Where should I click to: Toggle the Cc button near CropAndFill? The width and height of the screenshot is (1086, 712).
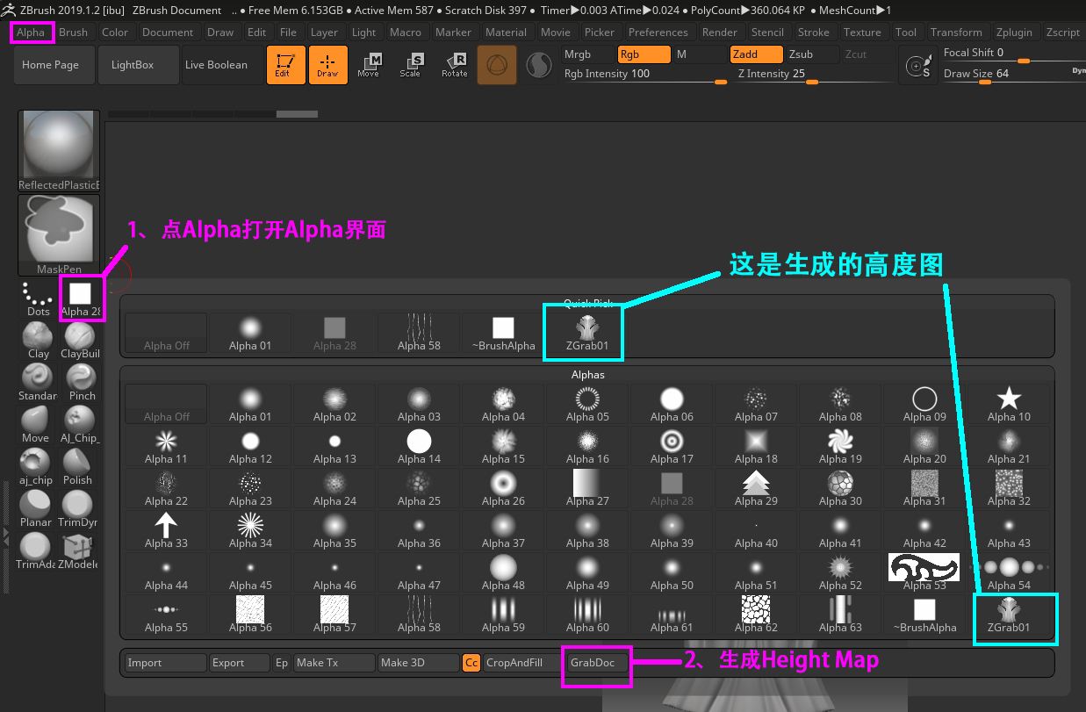[x=471, y=663]
